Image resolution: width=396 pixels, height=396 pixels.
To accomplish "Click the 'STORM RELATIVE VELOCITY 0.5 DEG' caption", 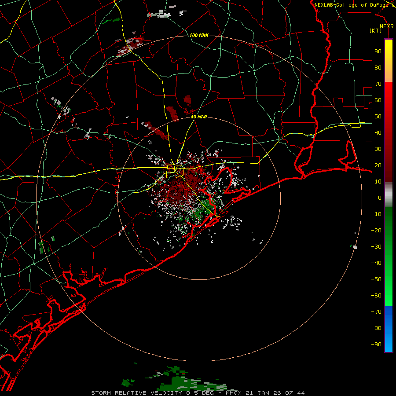I will point(152,393).
